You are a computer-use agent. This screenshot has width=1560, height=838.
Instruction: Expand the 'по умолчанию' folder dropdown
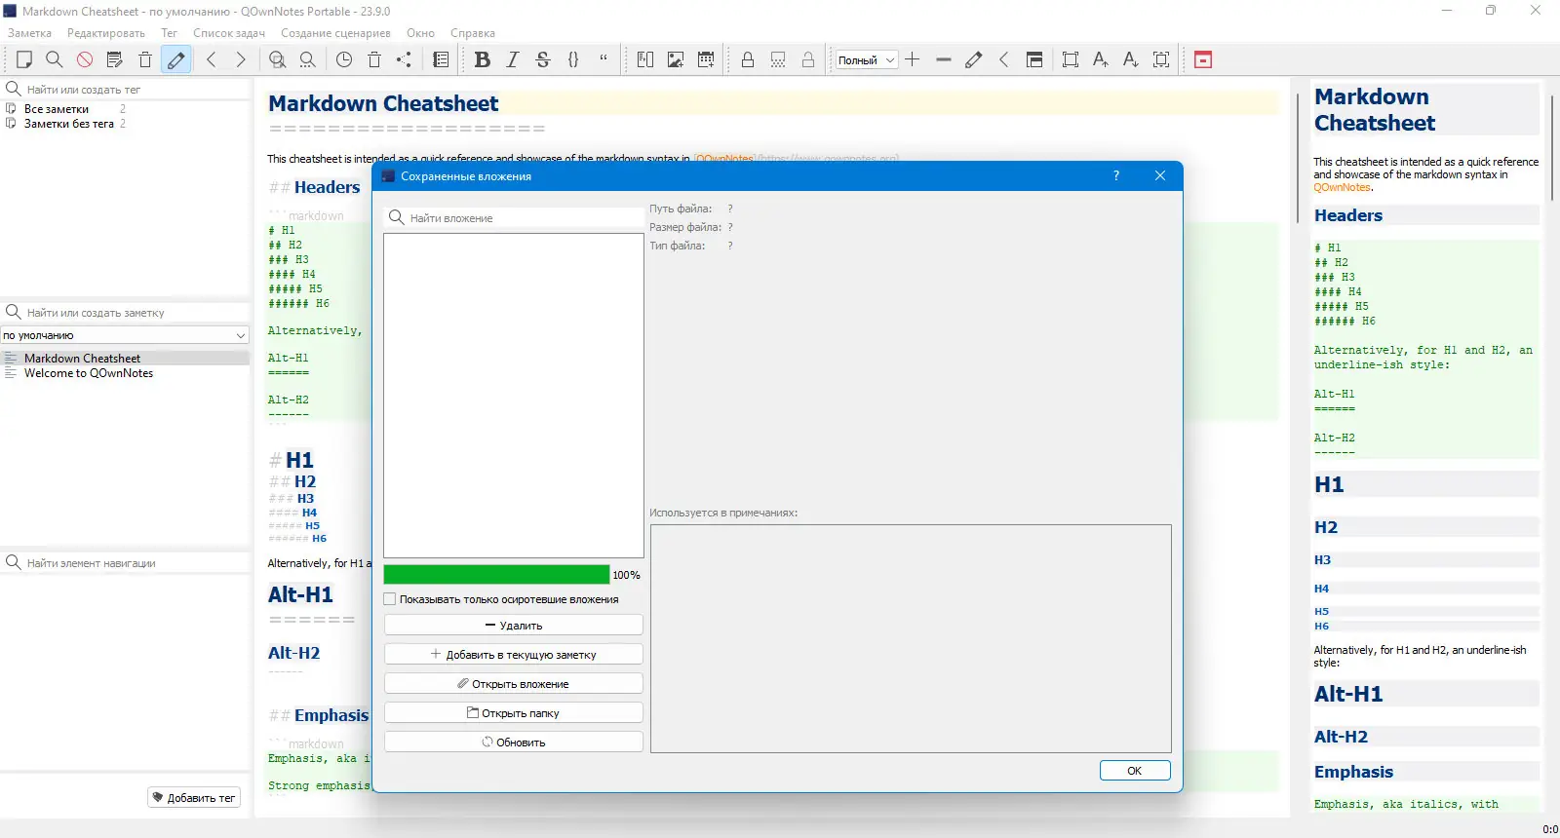coord(125,335)
